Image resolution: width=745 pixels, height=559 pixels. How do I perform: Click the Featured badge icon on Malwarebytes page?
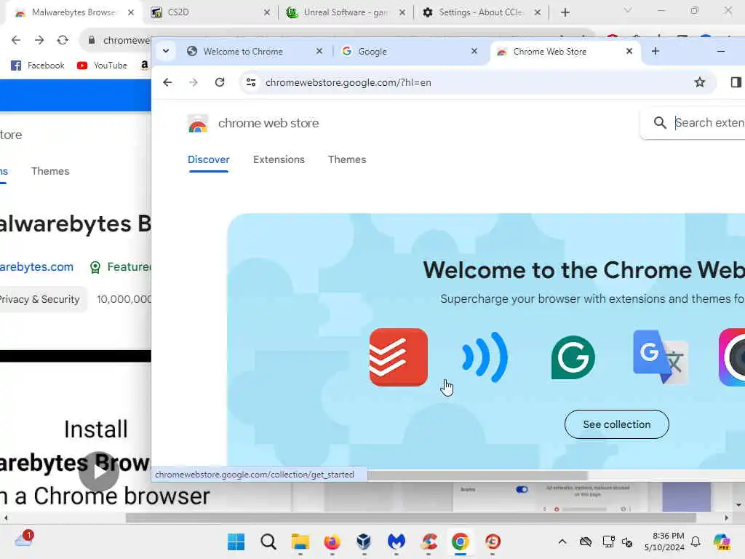[95, 267]
